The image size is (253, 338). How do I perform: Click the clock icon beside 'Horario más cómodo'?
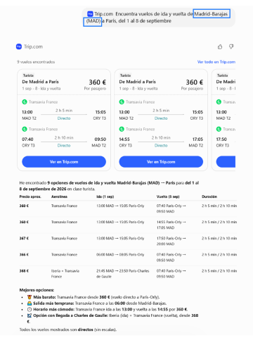(x=30, y=309)
